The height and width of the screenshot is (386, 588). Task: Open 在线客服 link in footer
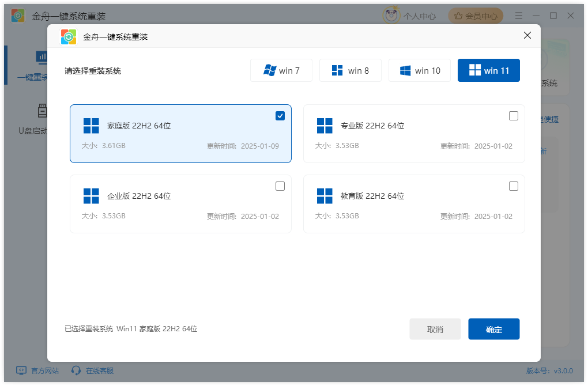pos(100,370)
